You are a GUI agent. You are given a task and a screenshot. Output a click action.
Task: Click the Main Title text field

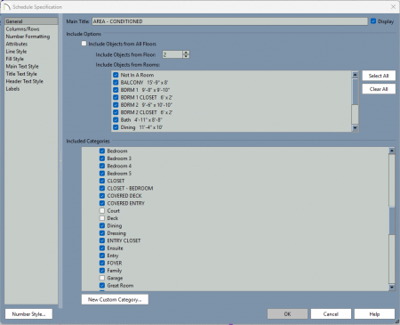[229, 21]
